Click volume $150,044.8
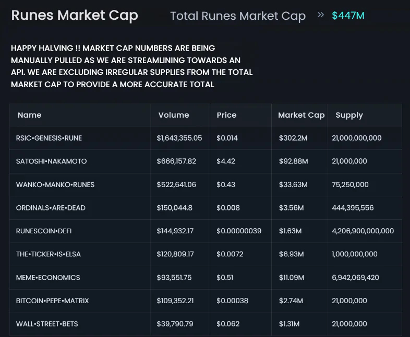This screenshot has height=337, width=410. click(x=174, y=208)
